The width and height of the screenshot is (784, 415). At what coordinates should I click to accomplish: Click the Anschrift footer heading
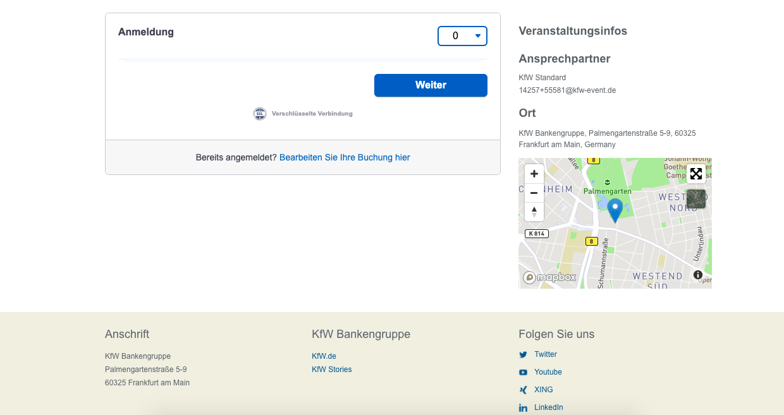pyautogui.click(x=127, y=334)
